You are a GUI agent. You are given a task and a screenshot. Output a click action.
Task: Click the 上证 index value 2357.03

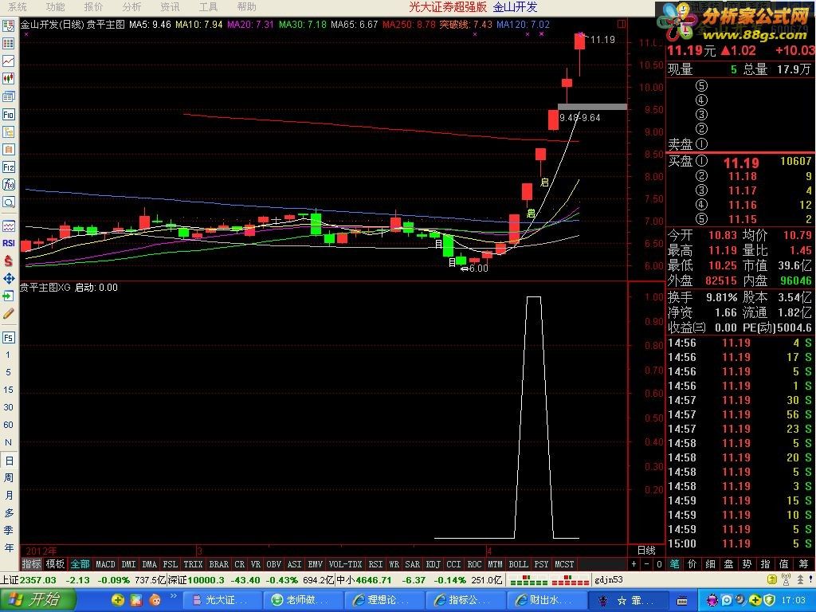click(x=37, y=580)
